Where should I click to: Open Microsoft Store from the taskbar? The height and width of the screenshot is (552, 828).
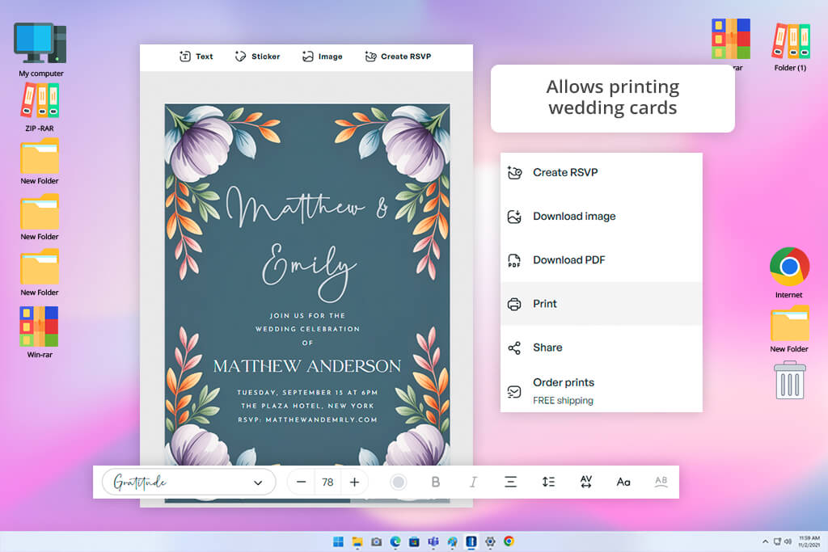(414, 541)
